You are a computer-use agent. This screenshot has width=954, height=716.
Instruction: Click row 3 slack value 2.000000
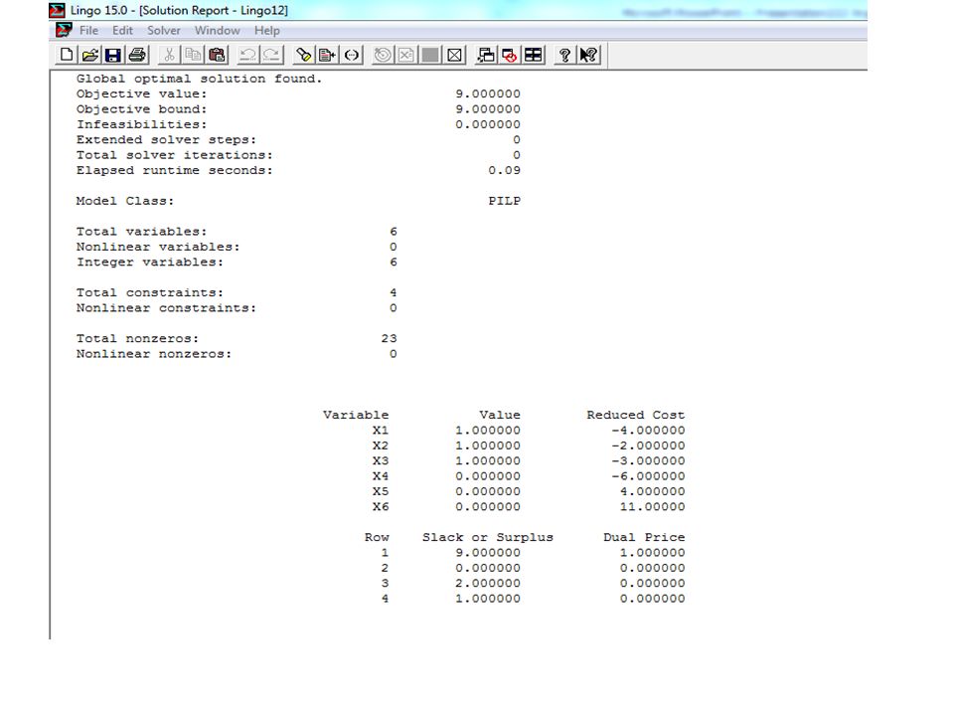487,584
